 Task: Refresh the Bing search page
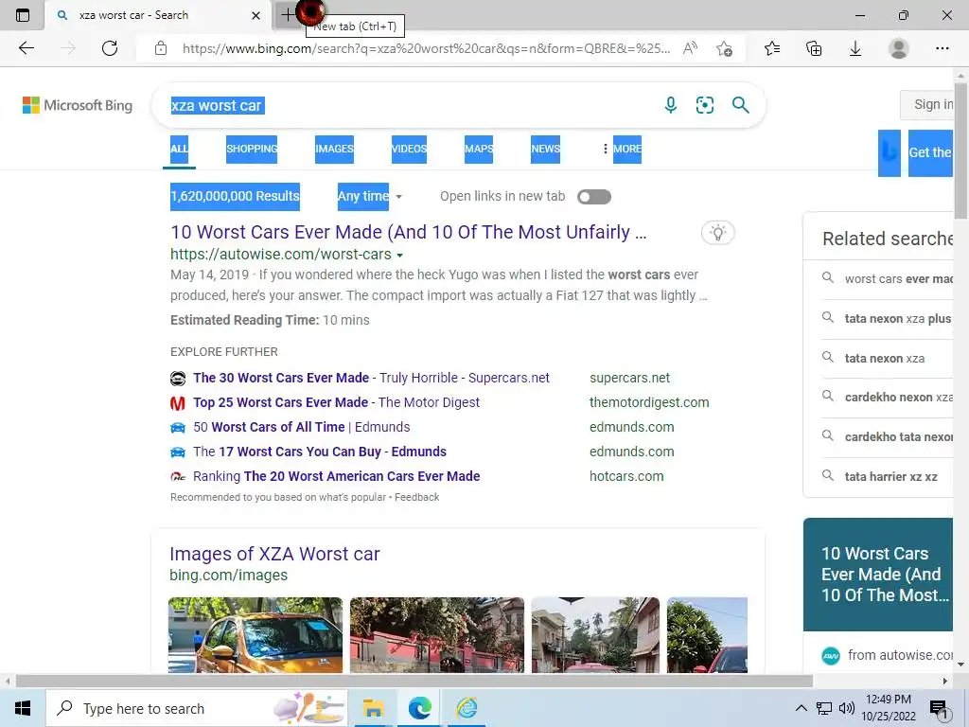[x=110, y=48]
